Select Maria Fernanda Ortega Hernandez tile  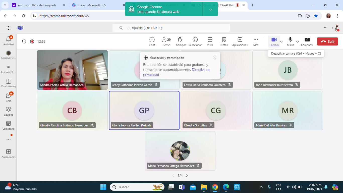[180, 151]
